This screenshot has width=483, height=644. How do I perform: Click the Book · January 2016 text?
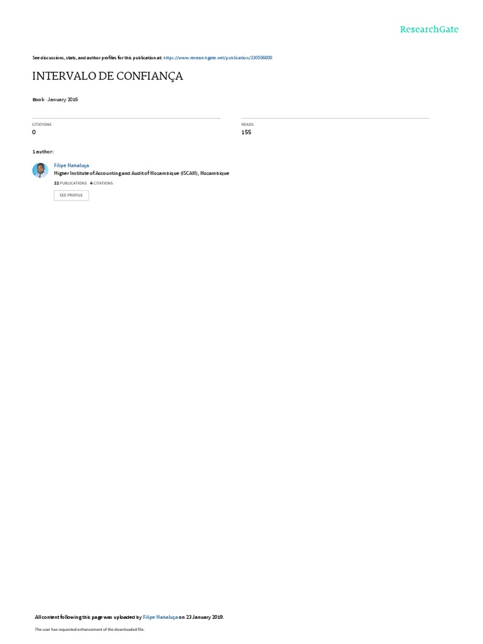55,99
